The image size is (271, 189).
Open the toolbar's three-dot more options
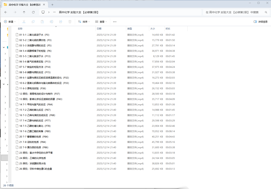pos(115,22)
